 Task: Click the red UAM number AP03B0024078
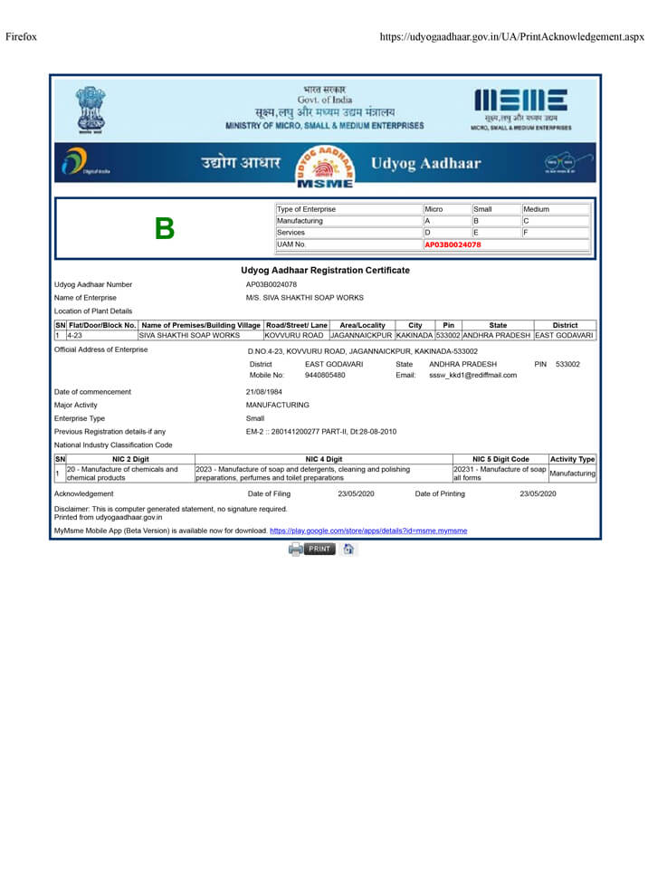[453, 244]
